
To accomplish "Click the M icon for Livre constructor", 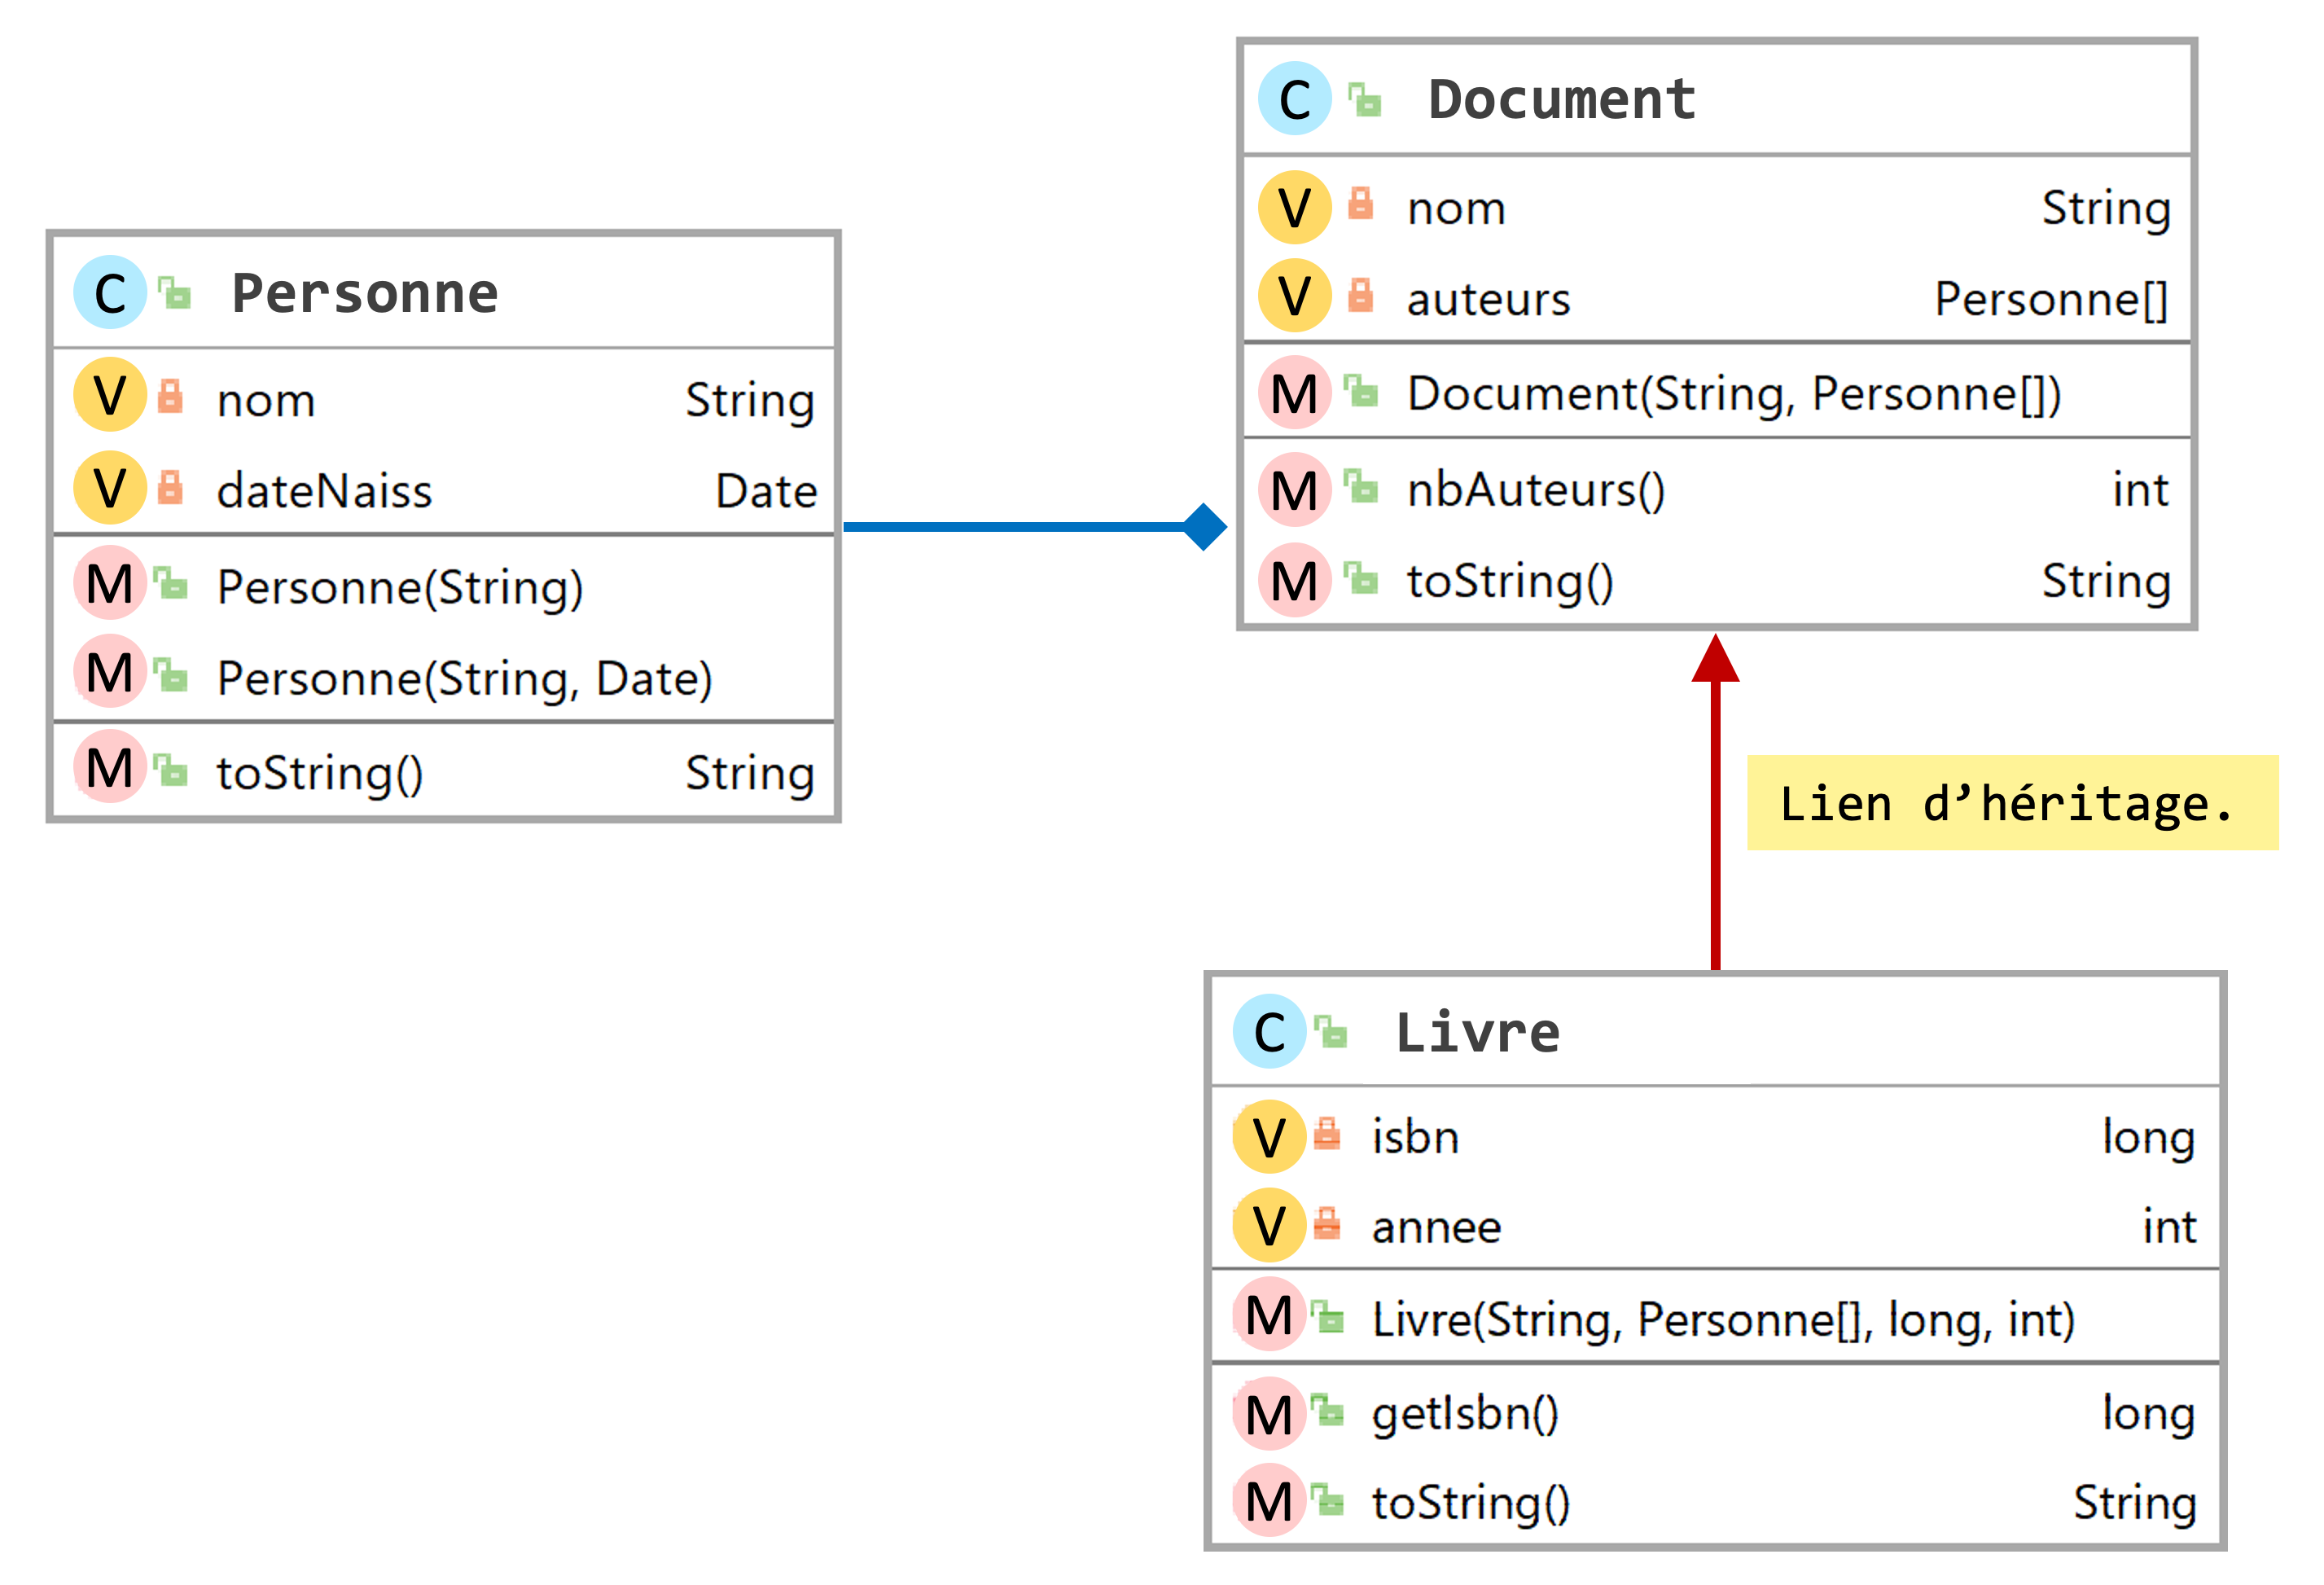I will pyautogui.click(x=1270, y=1314).
